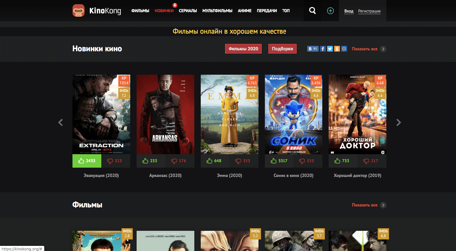Image resolution: width=456 pixels, height=251 pixels.
Task: Share via the Facebook icon
Action: pos(323,49)
